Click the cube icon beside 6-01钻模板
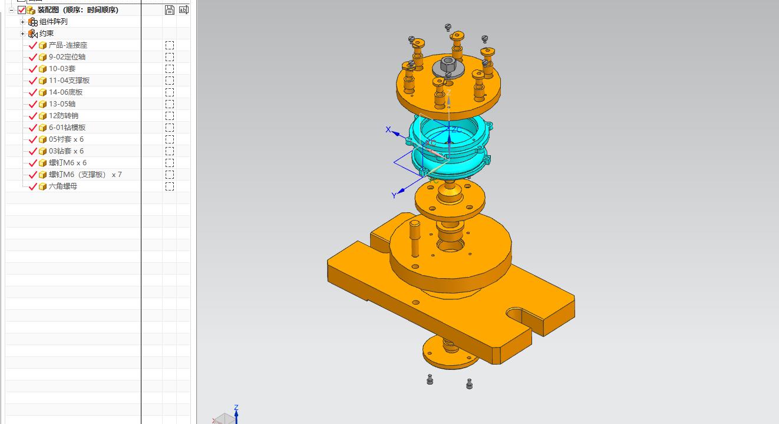 (x=42, y=128)
